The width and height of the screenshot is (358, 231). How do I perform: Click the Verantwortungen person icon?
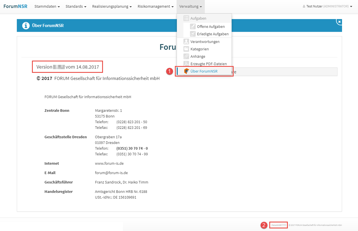coord(186,42)
